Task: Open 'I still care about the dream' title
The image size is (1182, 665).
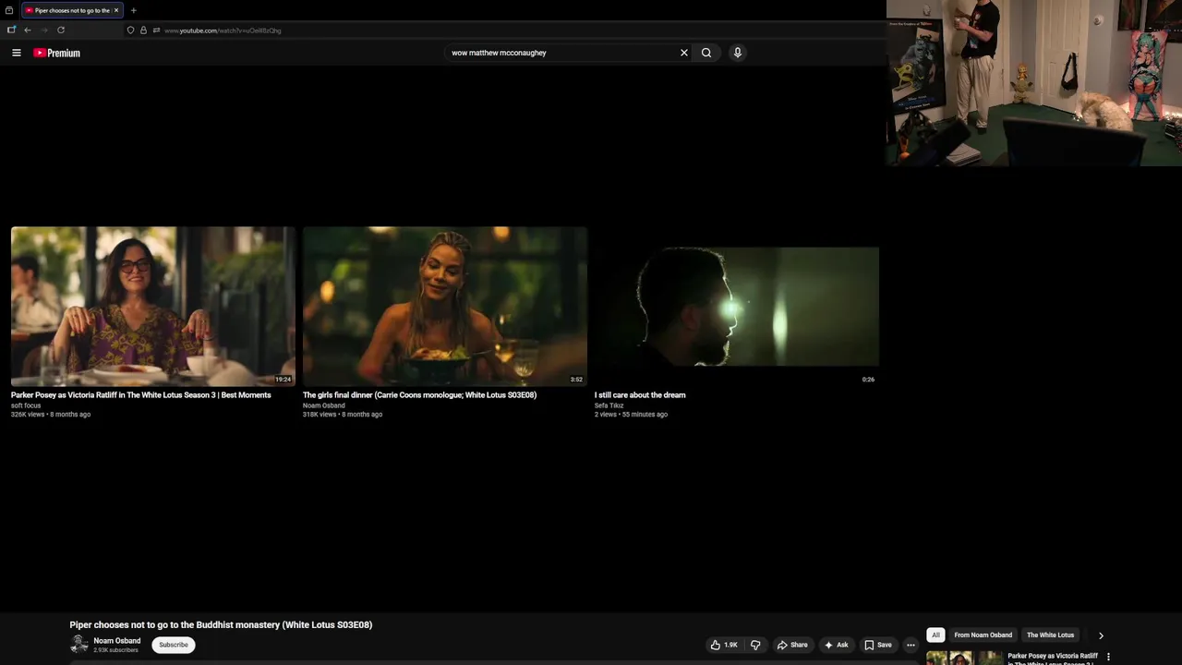Action: (640, 395)
